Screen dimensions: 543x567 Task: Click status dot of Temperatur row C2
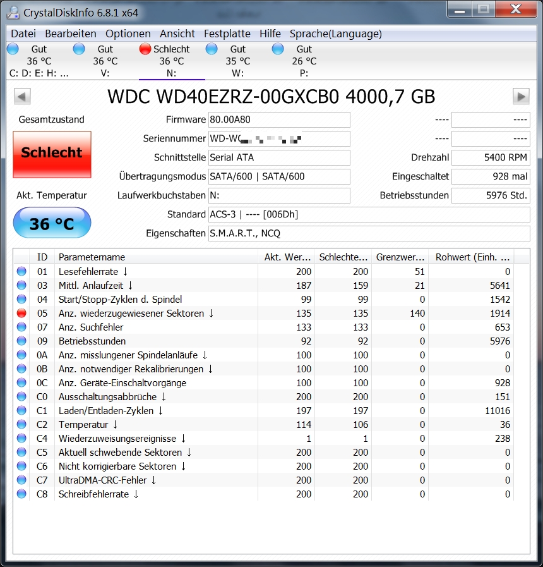pyautogui.click(x=21, y=424)
